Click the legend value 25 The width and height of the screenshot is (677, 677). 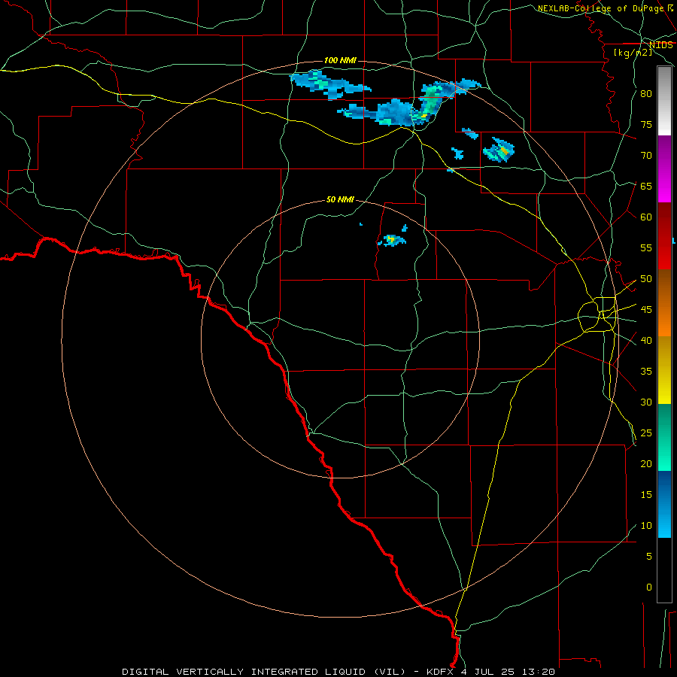coord(646,433)
